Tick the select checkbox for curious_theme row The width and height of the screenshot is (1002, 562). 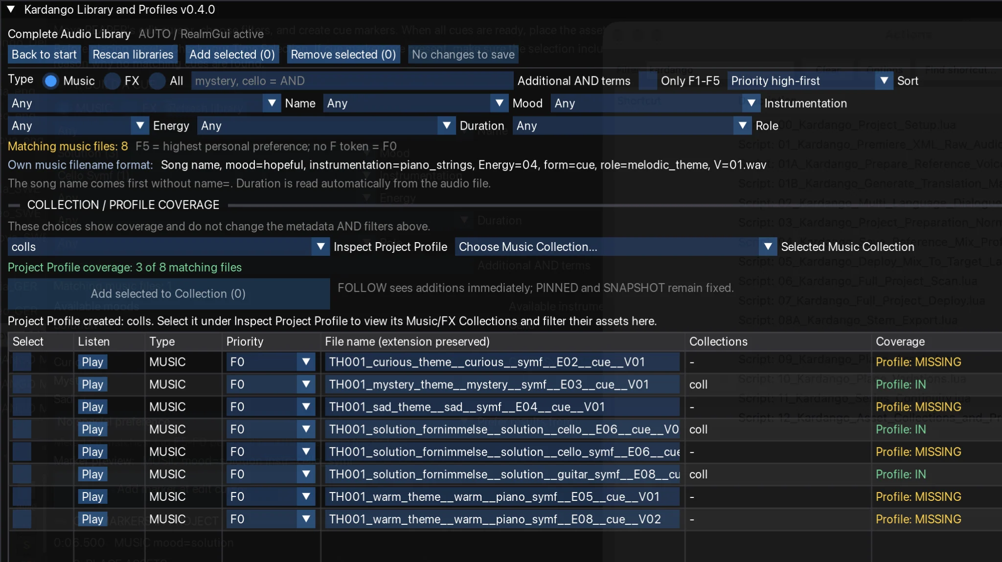pyautogui.click(x=22, y=362)
